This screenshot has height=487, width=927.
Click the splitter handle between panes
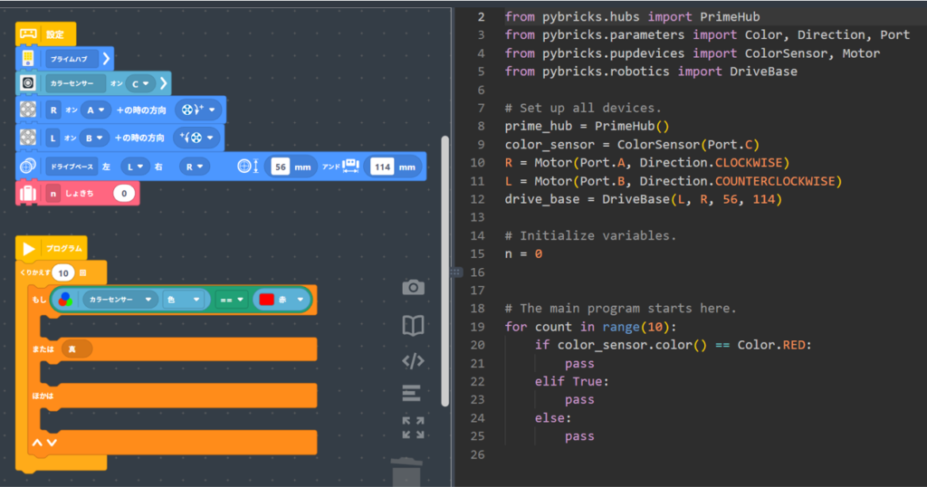coord(455,272)
